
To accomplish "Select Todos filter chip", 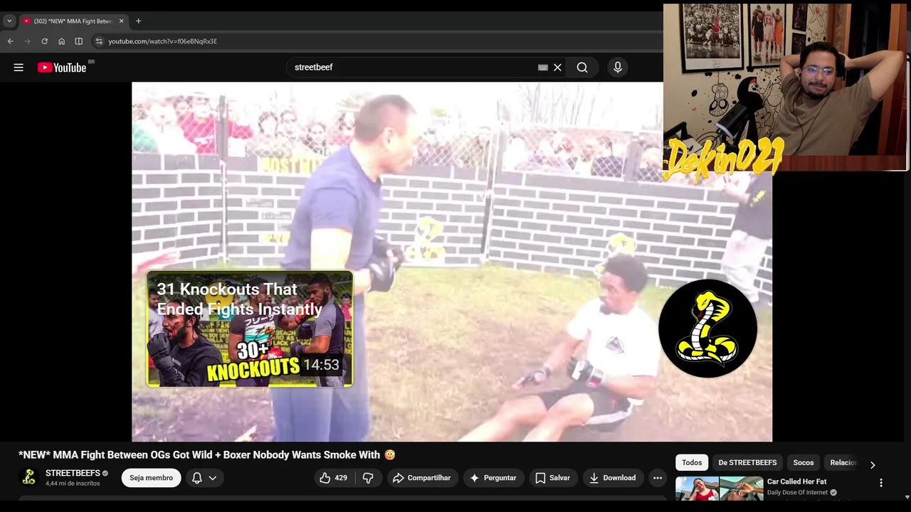I will pyautogui.click(x=692, y=462).
